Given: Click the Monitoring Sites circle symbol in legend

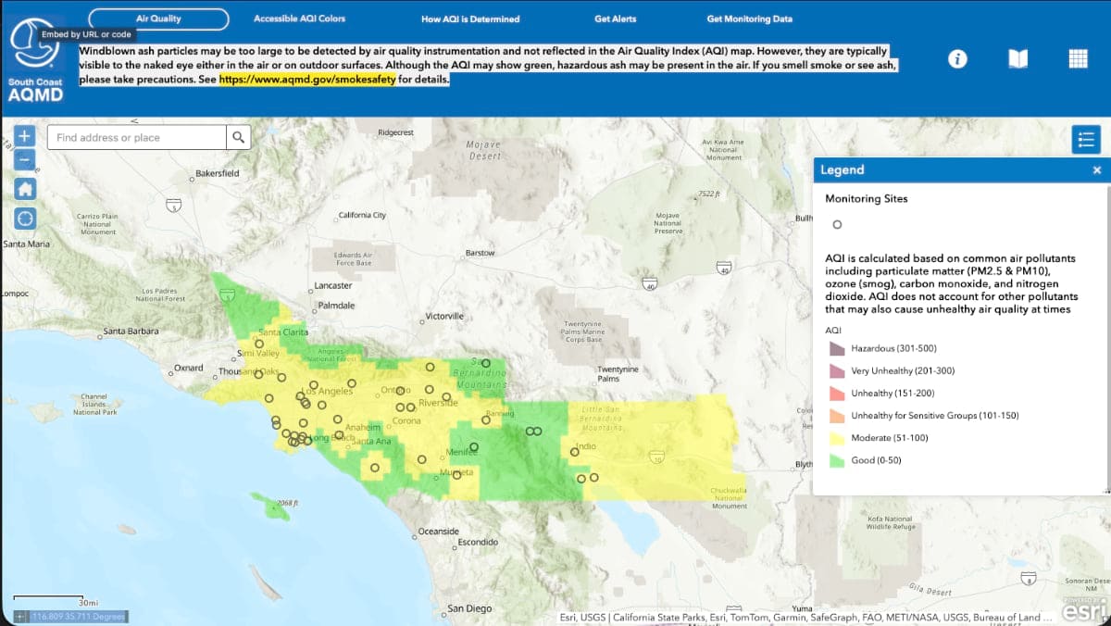Looking at the screenshot, I should click(837, 224).
